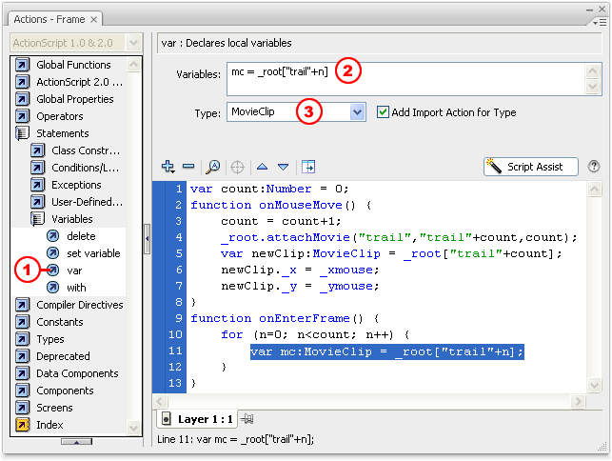Open the Find magnifier tool

[x=213, y=167]
